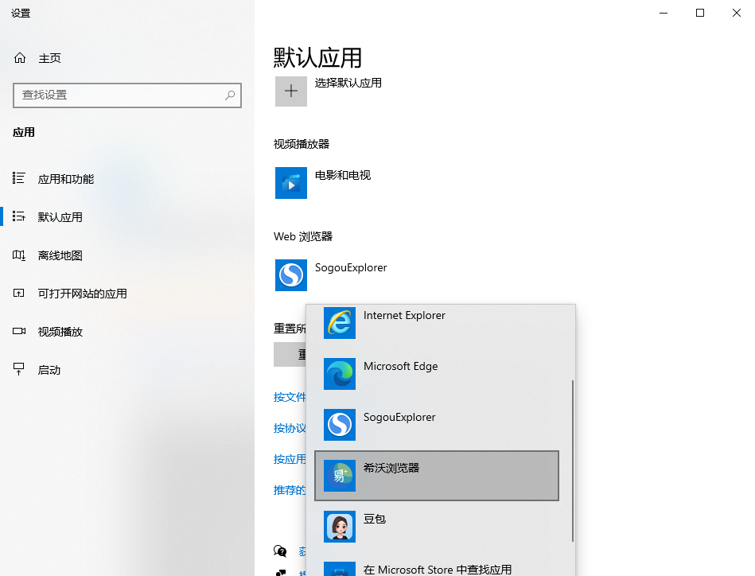Close the 设置 window
The image size is (755, 576).
(737, 13)
